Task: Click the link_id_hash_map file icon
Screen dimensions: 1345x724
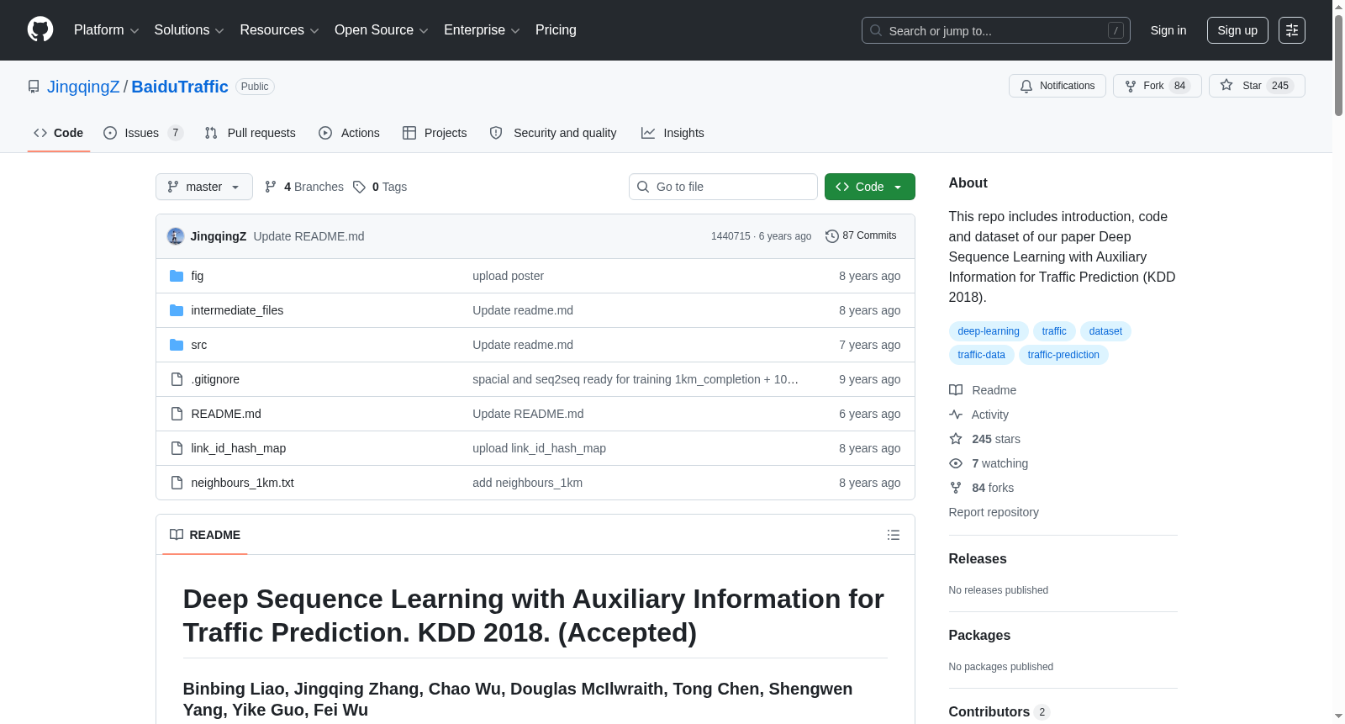Action: coord(177,448)
